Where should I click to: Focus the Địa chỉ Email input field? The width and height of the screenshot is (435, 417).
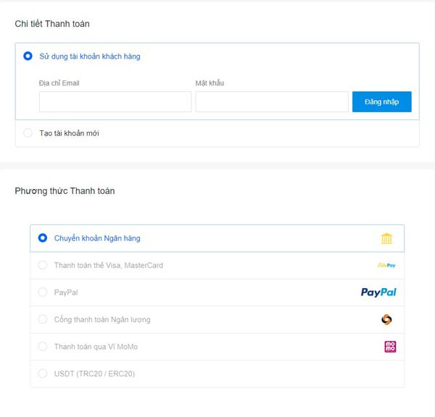pyautogui.click(x=115, y=102)
